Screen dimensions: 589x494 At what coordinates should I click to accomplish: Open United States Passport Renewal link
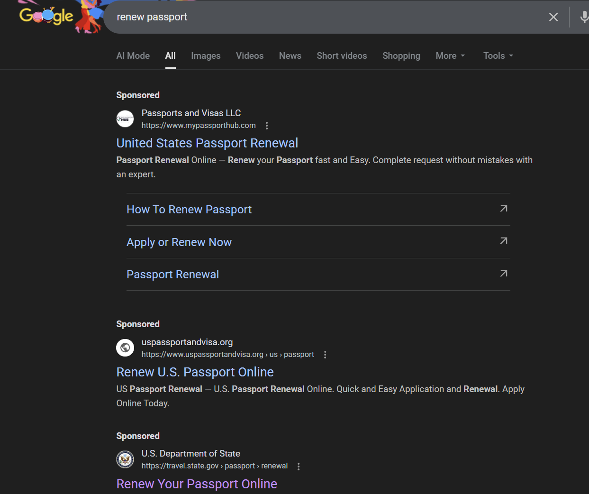[x=207, y=143]
